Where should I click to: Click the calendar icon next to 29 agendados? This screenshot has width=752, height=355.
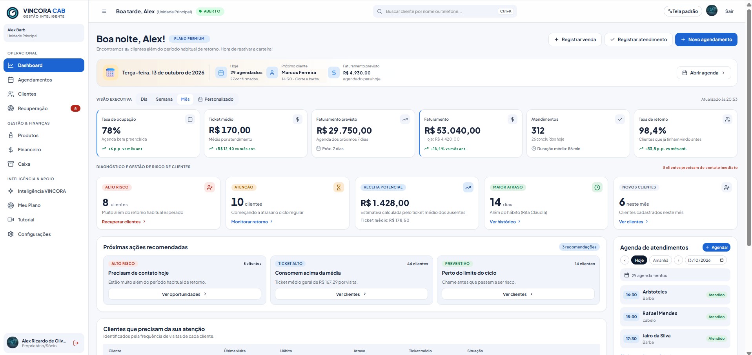tap(221, 72)
